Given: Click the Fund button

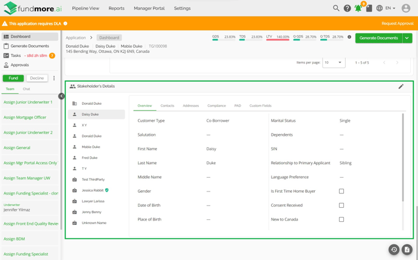Looking at the screenshot, I should coord(13,78).
